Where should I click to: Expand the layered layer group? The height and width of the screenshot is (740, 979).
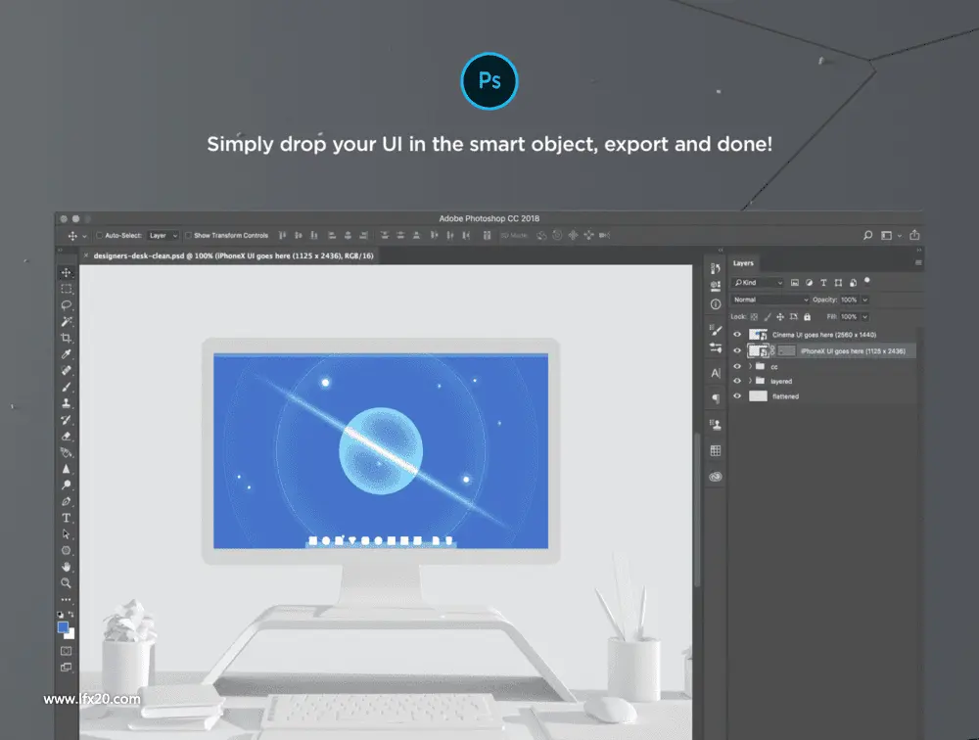pos(750,381)
